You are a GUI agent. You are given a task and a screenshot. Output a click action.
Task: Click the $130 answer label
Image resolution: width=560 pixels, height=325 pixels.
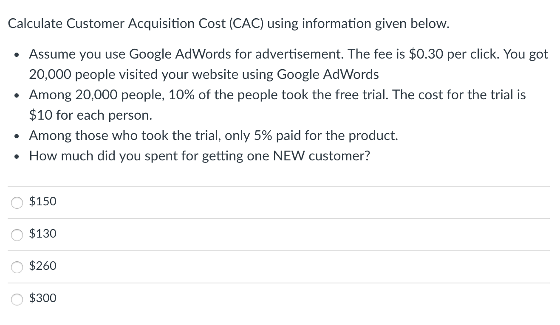(x=42, y=234)
